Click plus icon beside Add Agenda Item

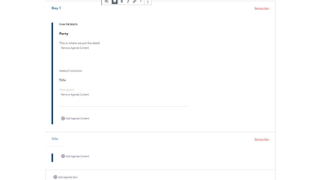click(55, 177)
